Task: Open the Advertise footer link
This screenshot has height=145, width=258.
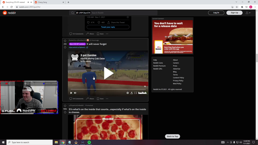Action: [177, 69]
